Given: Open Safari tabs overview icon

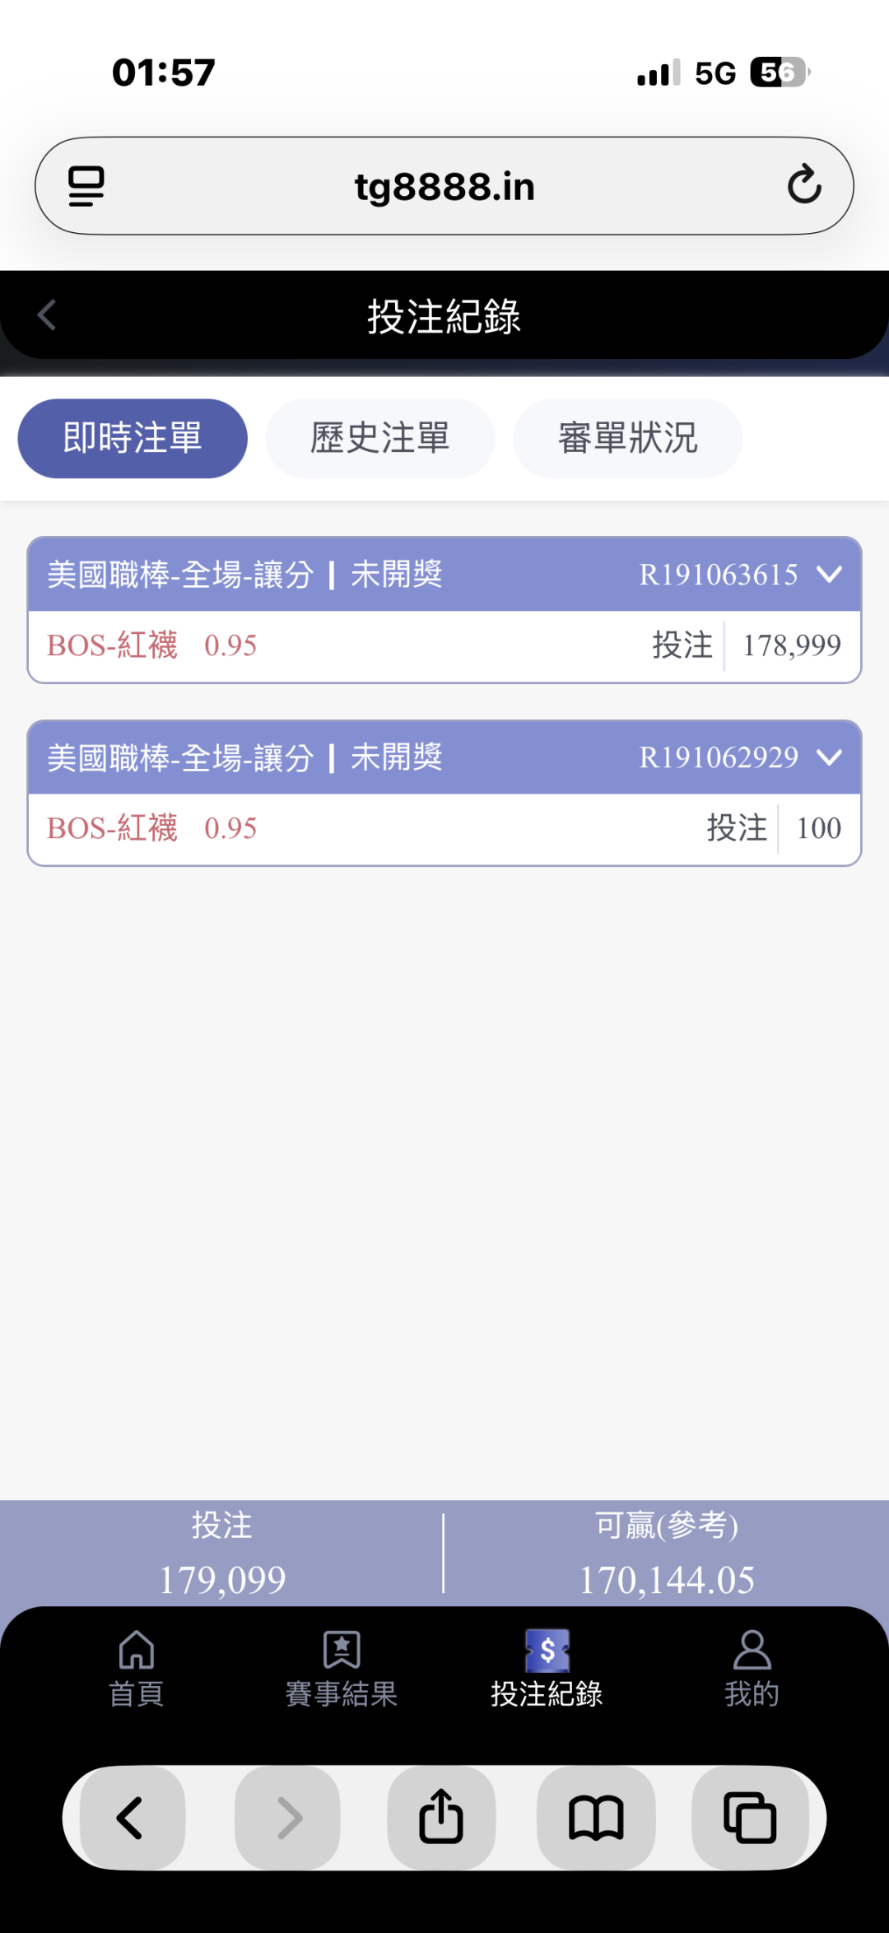Looking at the screenshot, I should click(x=750, y=1817).
